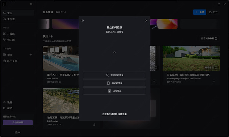This screenshot has width=229, height=137.
Task: Click 登录 at sidebar bottom
Action: pos(18,132)
